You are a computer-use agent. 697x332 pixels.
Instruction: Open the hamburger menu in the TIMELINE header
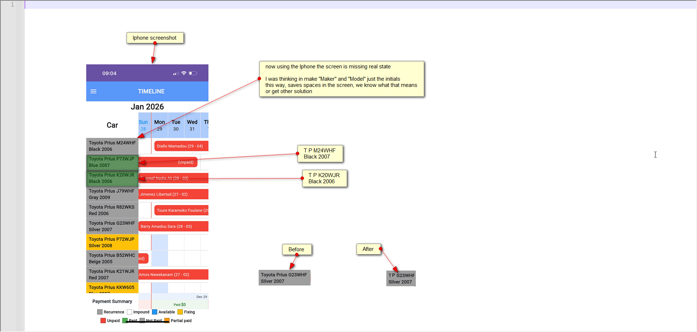93,92
